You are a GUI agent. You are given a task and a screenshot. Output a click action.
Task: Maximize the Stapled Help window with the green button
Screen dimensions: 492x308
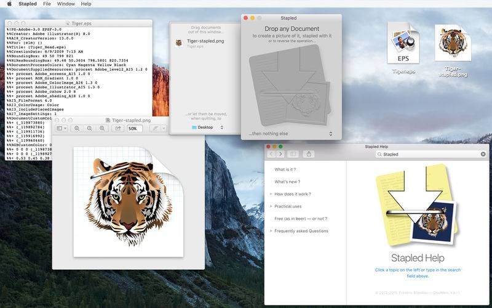tap(280, 147)
